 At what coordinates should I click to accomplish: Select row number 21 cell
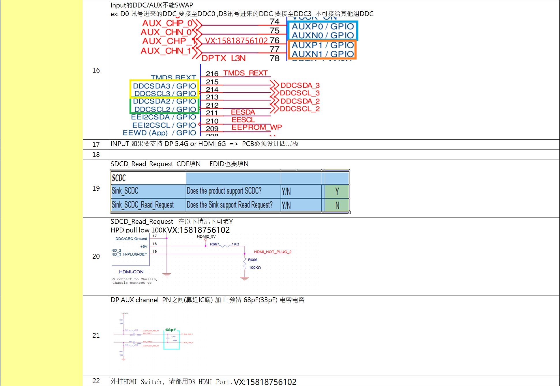(96, 336)
